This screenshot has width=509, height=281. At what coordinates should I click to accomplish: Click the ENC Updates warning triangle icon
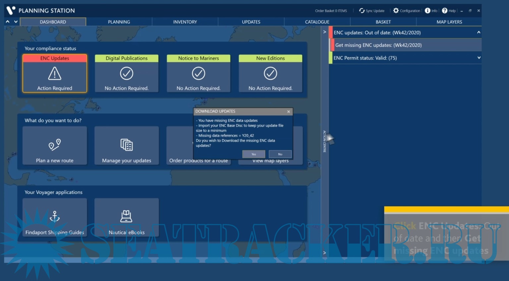pyautogui.click(x=55, y=74)
